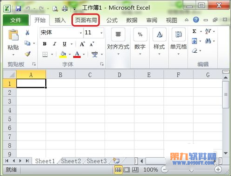Switch to Page Break Preview in status bar
The width and height of the screenshot is (231, 176).
(x=135, y=170)
